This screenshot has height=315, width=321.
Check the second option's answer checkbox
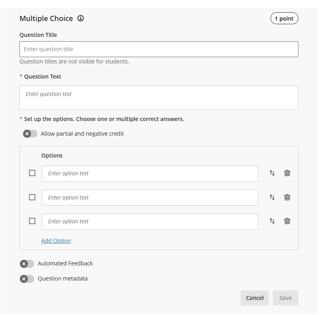(32, 197)
